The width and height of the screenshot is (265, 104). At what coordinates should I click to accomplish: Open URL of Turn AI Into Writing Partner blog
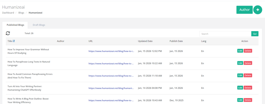tap(111, 88)
